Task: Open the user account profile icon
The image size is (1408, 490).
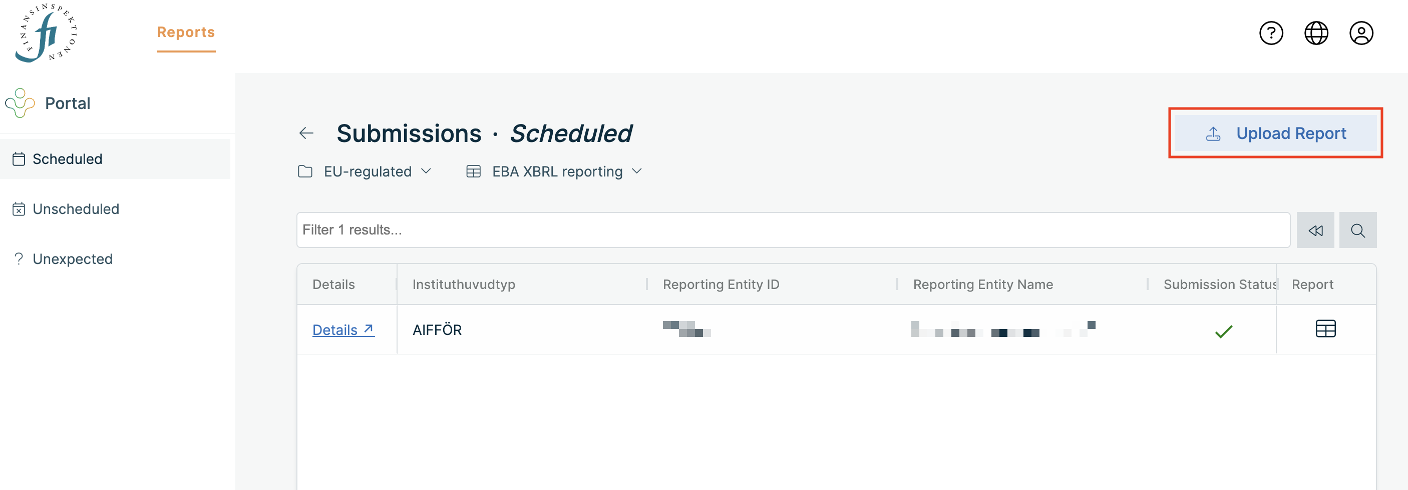Action: (x=1361, y=33)
